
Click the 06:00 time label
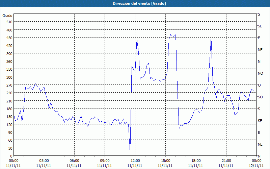coord(74,161)
